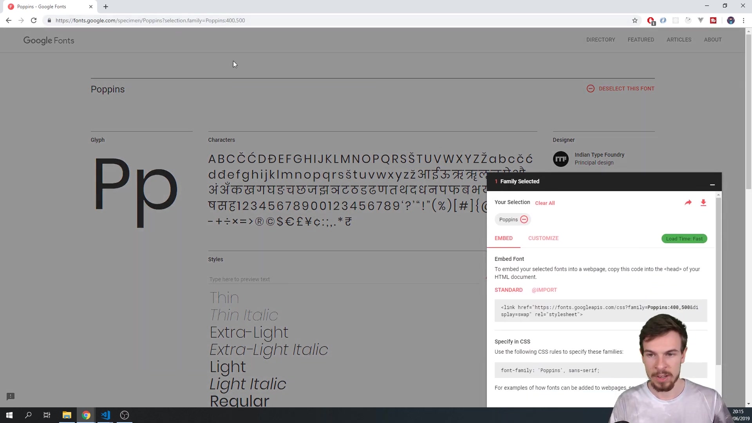The image size is (752, 423).
Task: Open the Chrome three-dot menu
Action: (743, 20)
